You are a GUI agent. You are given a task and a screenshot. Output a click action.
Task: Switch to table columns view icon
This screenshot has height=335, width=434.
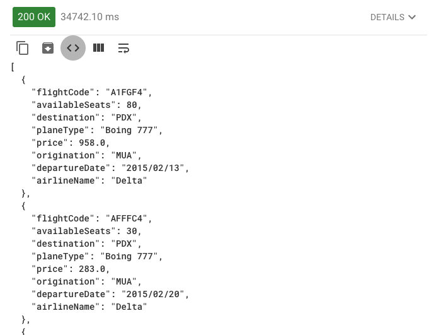(x=98, y=48)
